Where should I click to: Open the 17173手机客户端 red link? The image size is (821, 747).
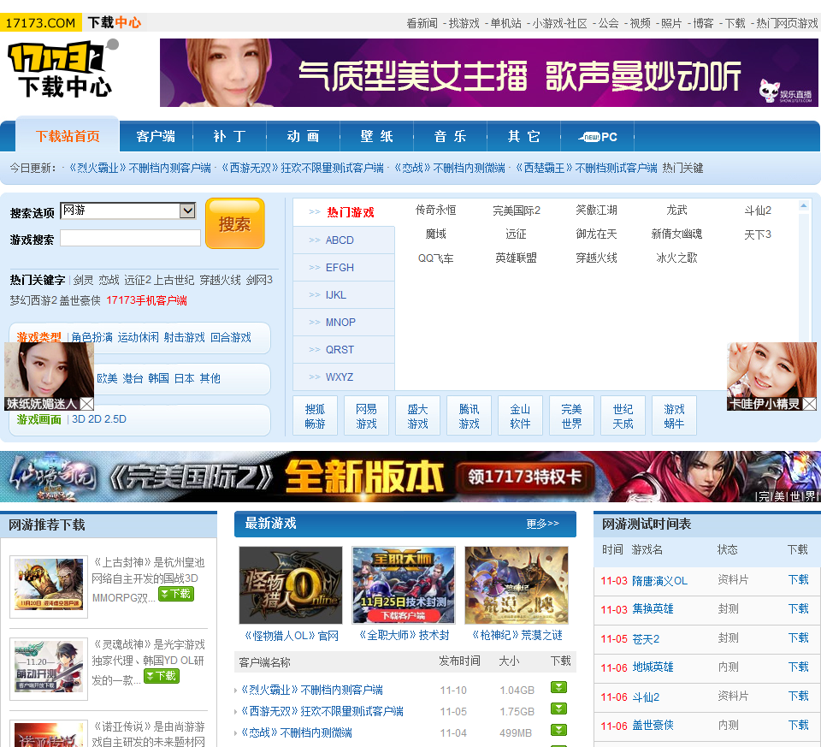146,300
